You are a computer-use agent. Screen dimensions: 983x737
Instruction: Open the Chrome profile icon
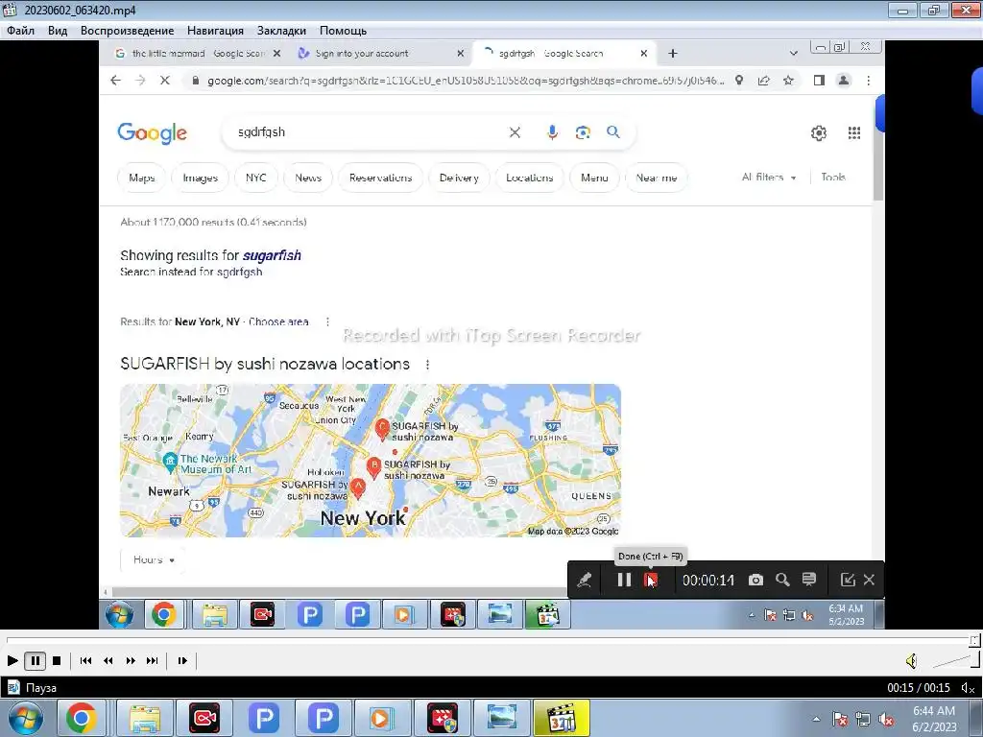click(843, 81)
